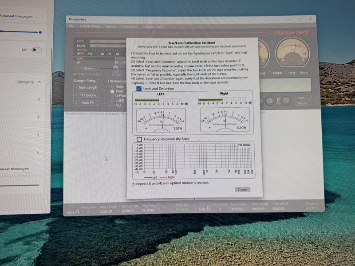Select the None normalization radio button
The image size is (355, 266).
coord(112,86)
